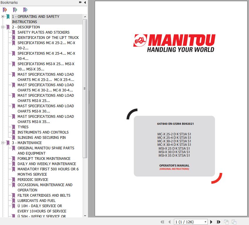This screenshot has height=225, width=249.
Task: Open MANDATORY FIRST 500 HOURS OR 6 MONTHS SERVICE
Action: coord(48,172)
